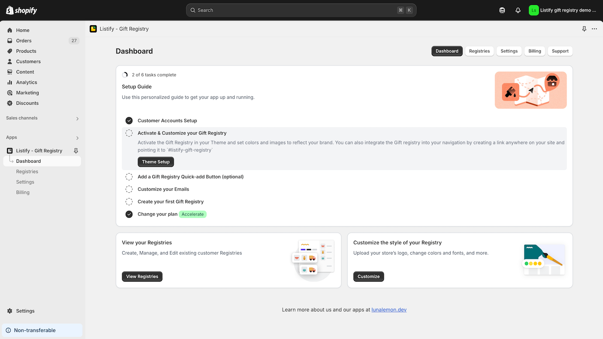Unpin Listify app in the sidebar

coord(76,151)
